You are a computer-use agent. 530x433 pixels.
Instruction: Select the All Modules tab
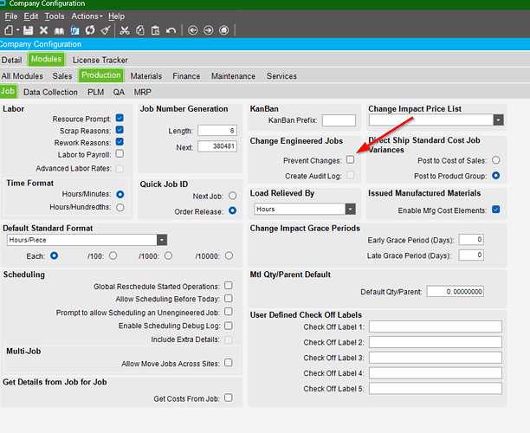click(x=23, y=76)
